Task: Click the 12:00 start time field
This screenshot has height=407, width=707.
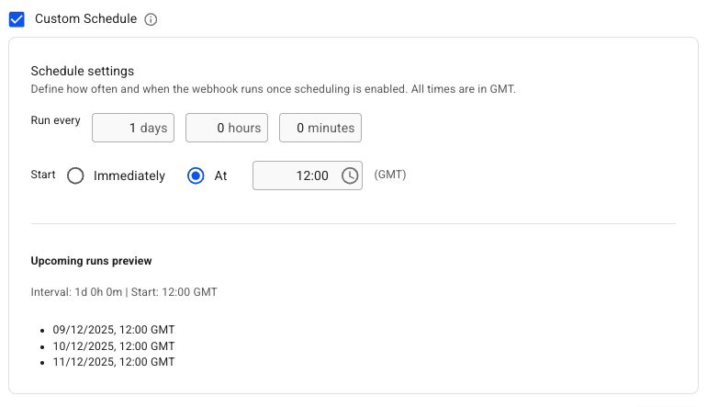Action: coord(296,175)
